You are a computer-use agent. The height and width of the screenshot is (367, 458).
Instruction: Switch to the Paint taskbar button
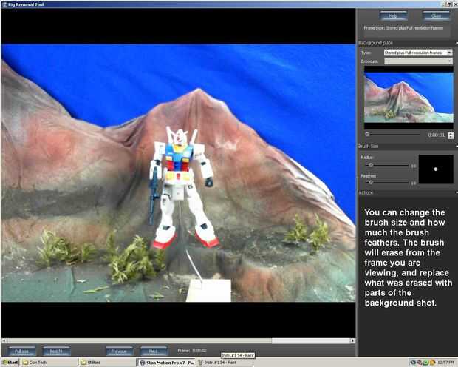tap(224, 363)
